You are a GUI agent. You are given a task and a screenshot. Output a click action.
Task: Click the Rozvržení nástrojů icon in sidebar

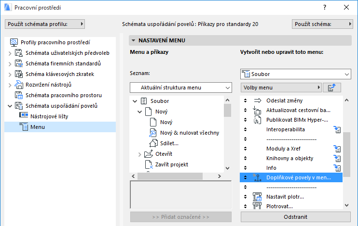[x=19, y=85]
